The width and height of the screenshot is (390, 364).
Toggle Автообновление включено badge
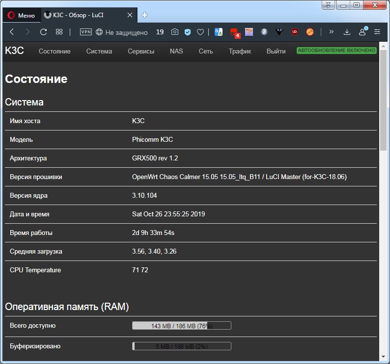[x=336, y=51]
